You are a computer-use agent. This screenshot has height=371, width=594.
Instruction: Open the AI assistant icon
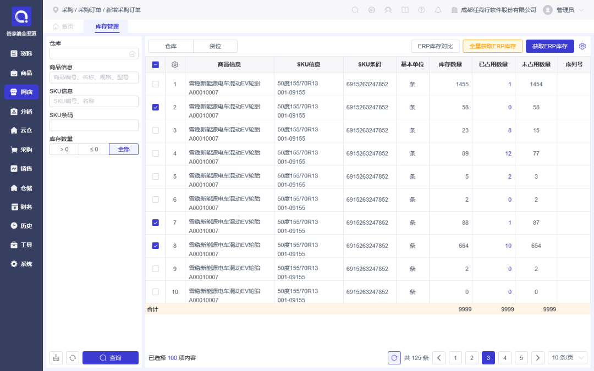tap(372, 10)
